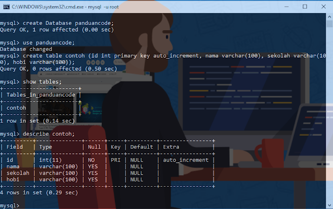Screen dimensions: 333x209
Task: Click 'NULL' default value in sekolah row
Action: click(137, 173)
